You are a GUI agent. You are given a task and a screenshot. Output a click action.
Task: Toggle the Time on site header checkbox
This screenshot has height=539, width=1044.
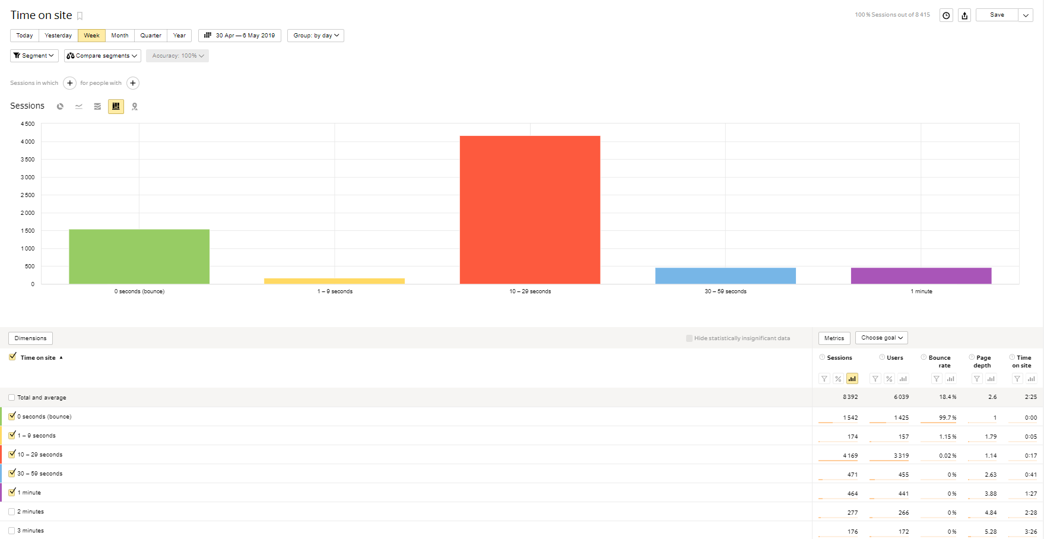tap(12, 357)
